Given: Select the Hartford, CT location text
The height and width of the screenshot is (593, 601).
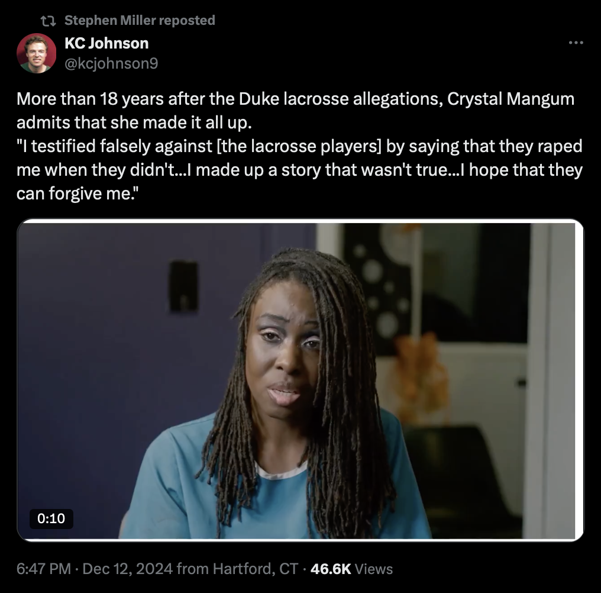Looking at the screenshot, I should 256,569.
